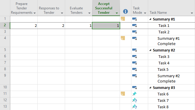Screen dimensions: 195x110
Task: Collapse the Summary #2 group
Action: (x=150, y=50)
